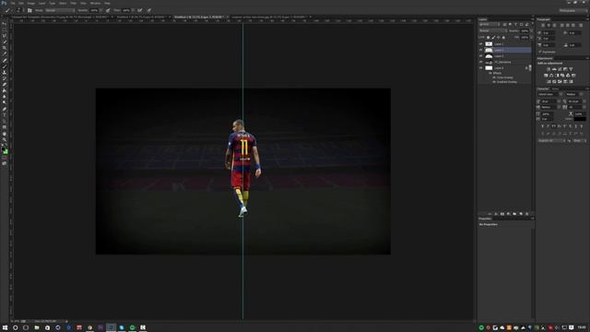This screenshot has width=590, height=332.
Task: Click the Windows Start button
Action: 5,327
